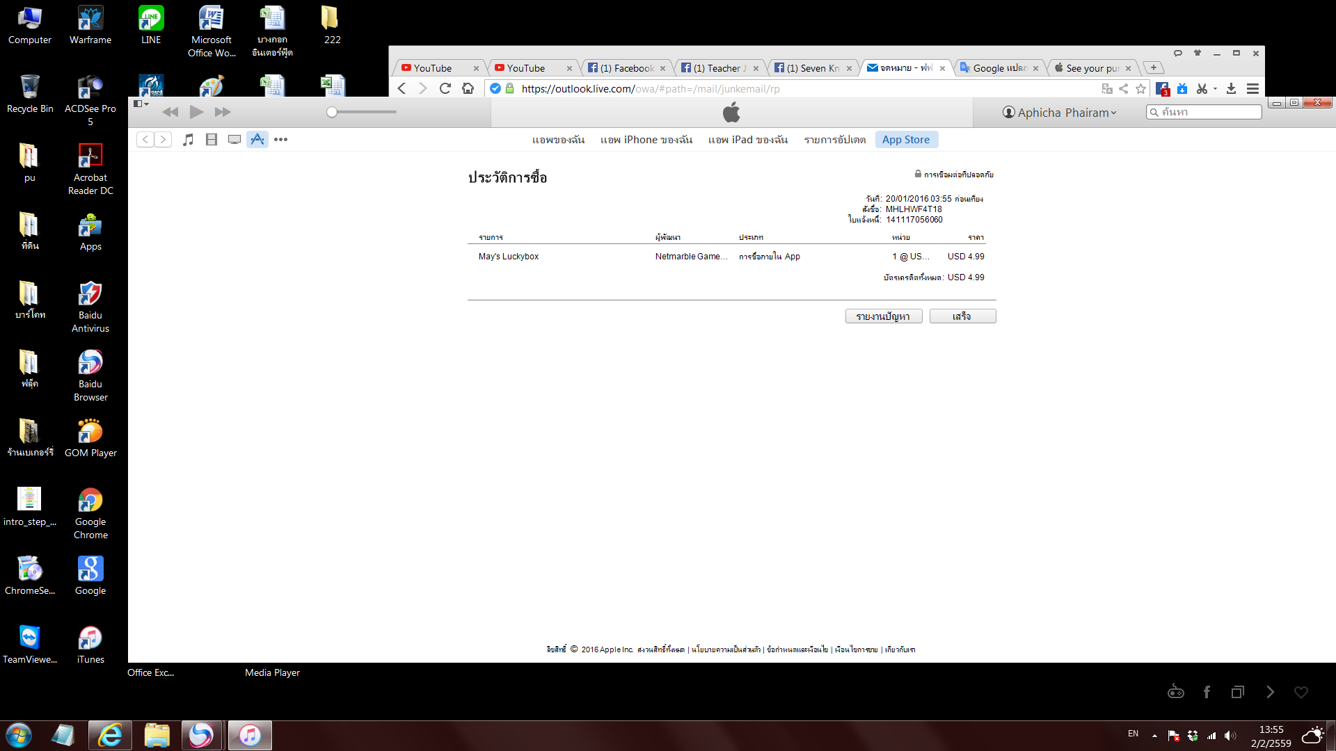Switch to the App Store tab
This screenshot has height=751, width=1336.
coord(906,140)
